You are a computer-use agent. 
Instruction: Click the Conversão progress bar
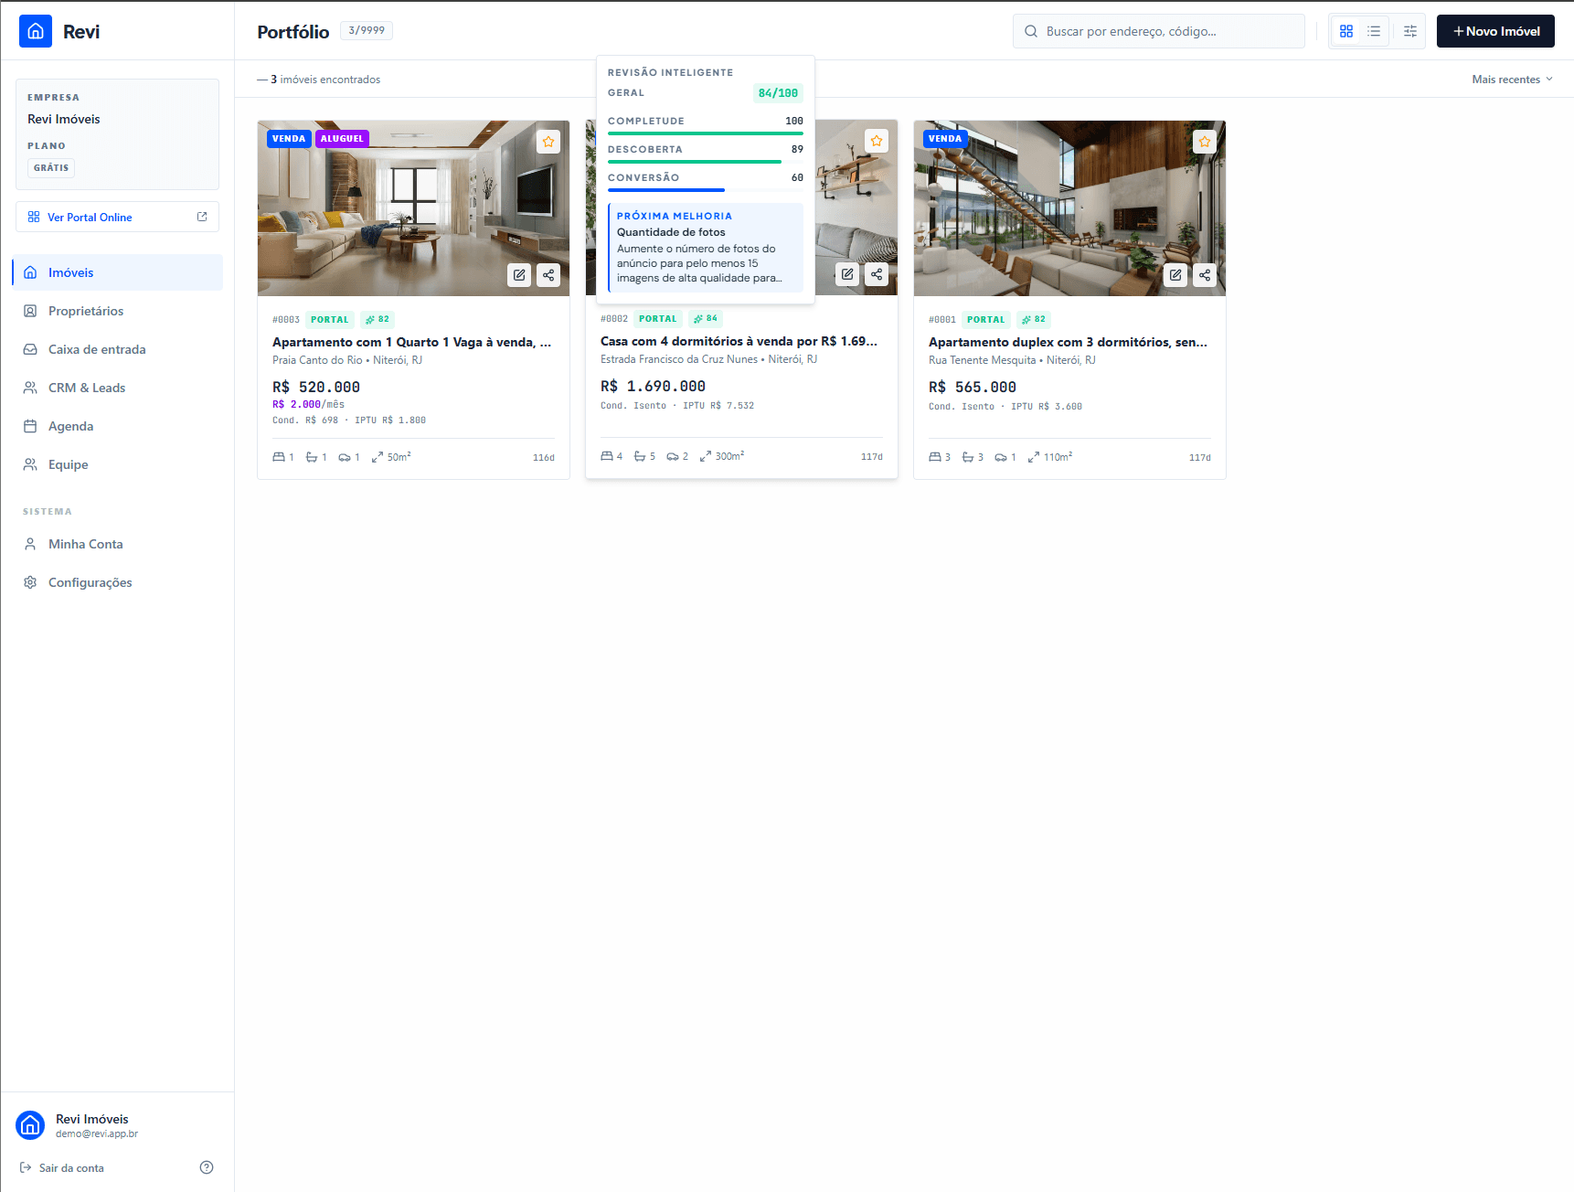tap(706, 190)
